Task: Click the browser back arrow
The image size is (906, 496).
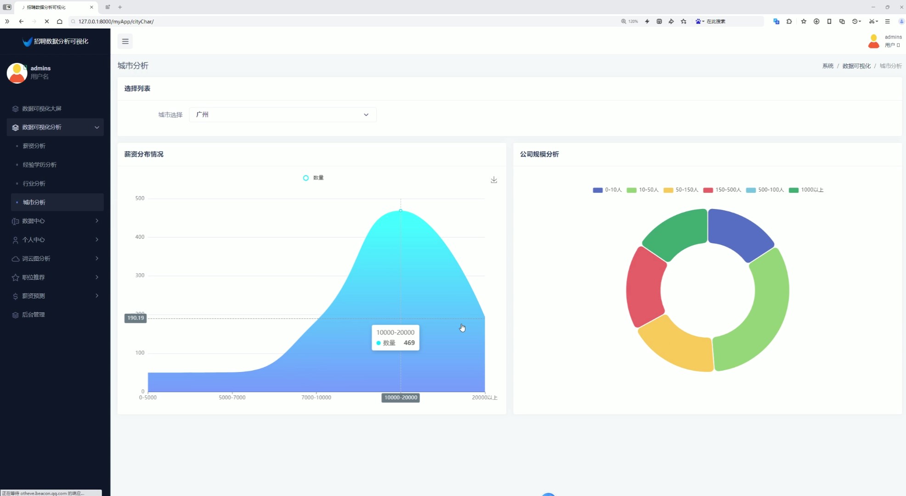Action: pos(21,21)
